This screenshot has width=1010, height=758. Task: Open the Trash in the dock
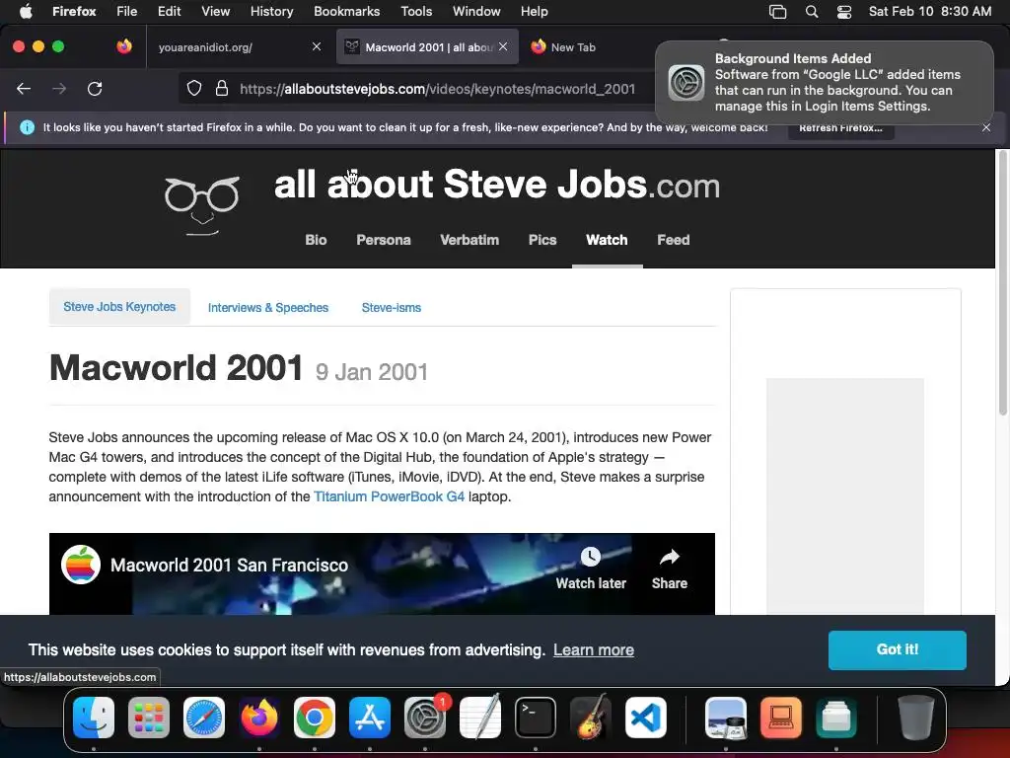coord(916,718)
